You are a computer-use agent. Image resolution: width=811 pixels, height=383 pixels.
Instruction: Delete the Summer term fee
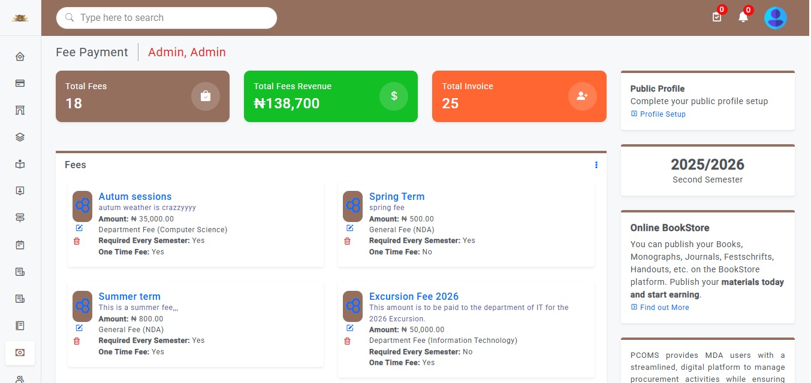coord(77,341)
